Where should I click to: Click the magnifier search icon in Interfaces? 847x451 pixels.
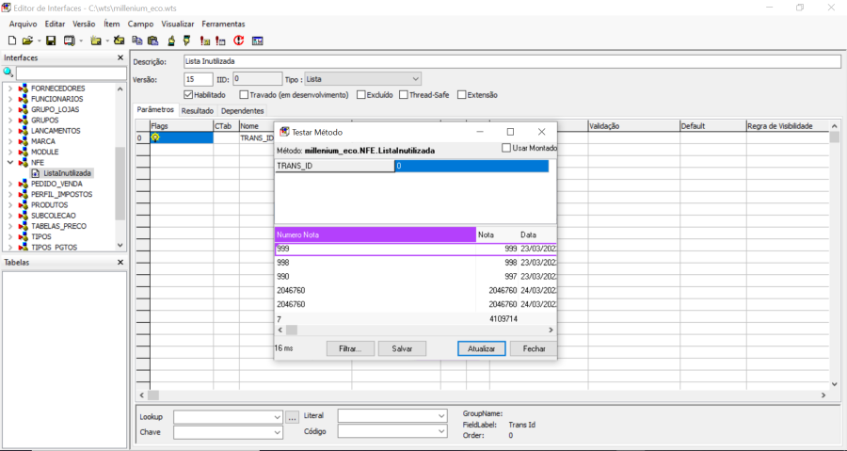click(8, 72)
